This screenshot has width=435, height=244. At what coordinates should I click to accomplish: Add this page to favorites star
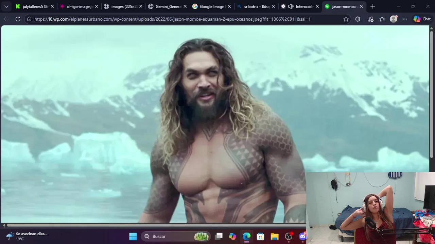[346, 19]
